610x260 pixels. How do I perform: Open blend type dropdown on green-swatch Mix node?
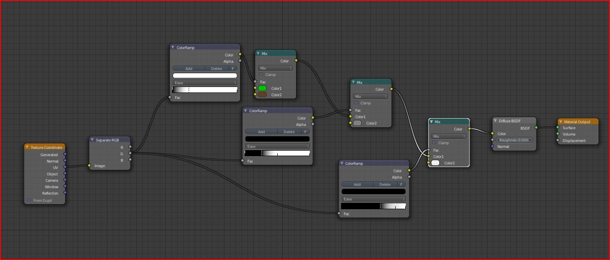point(275,68)
